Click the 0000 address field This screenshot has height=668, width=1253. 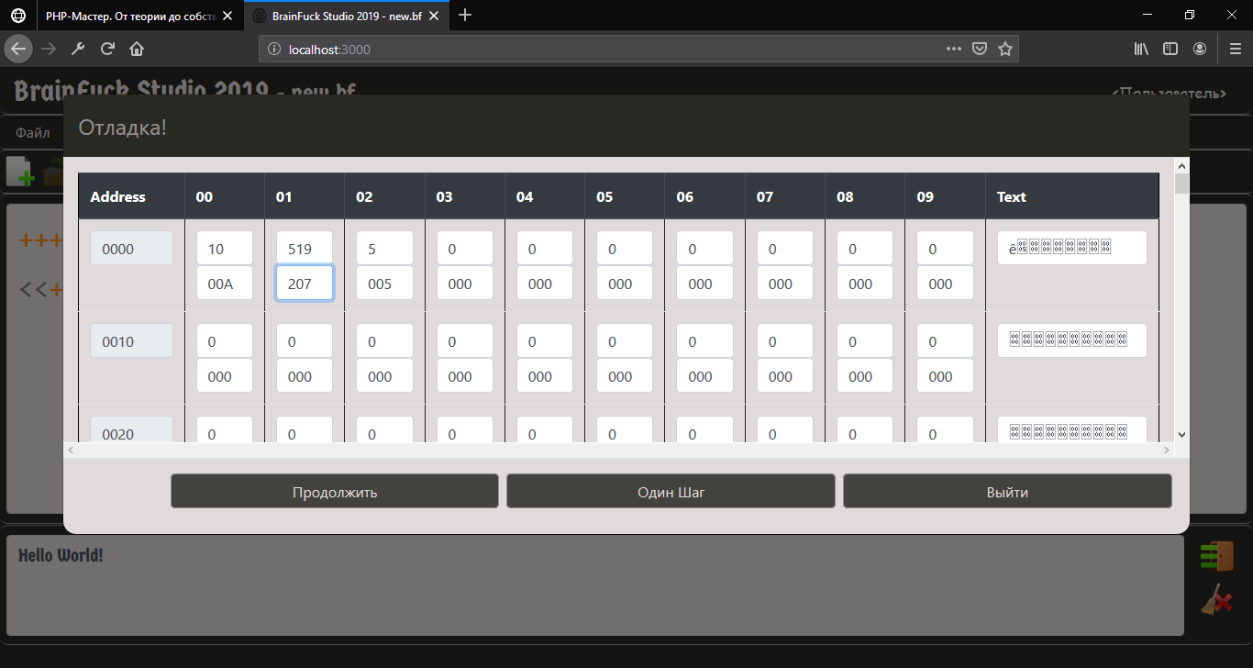point(131,248)
